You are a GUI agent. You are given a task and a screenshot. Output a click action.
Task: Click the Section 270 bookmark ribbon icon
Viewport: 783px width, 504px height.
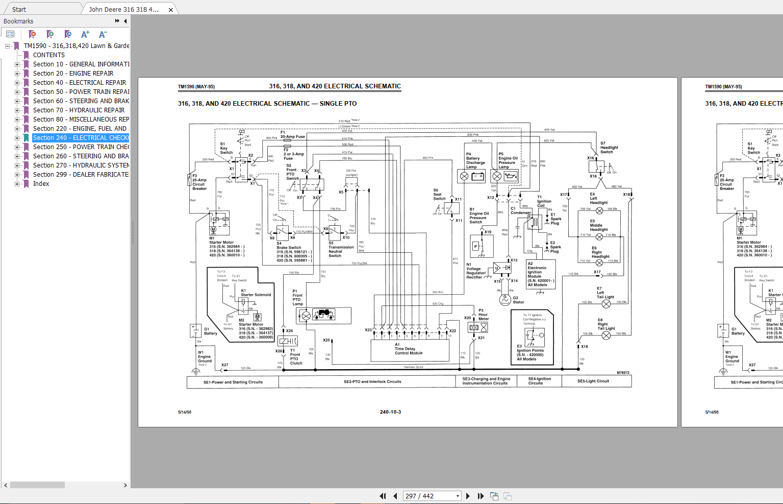[26, 165]
